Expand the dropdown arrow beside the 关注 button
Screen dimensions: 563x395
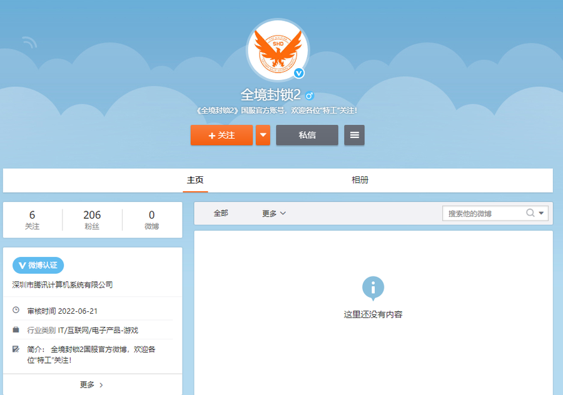[x=263, y=135]
